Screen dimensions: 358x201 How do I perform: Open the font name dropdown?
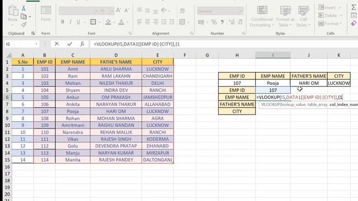coord(97,11)
